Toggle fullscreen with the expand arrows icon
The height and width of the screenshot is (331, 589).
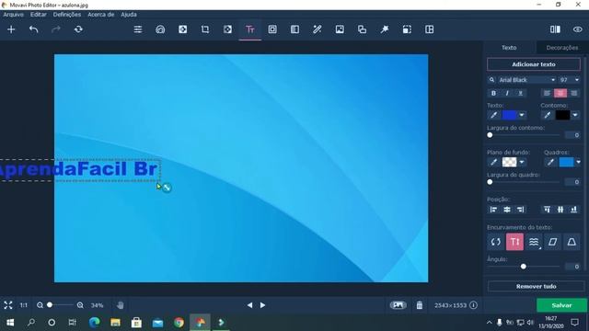coord(8,305)
